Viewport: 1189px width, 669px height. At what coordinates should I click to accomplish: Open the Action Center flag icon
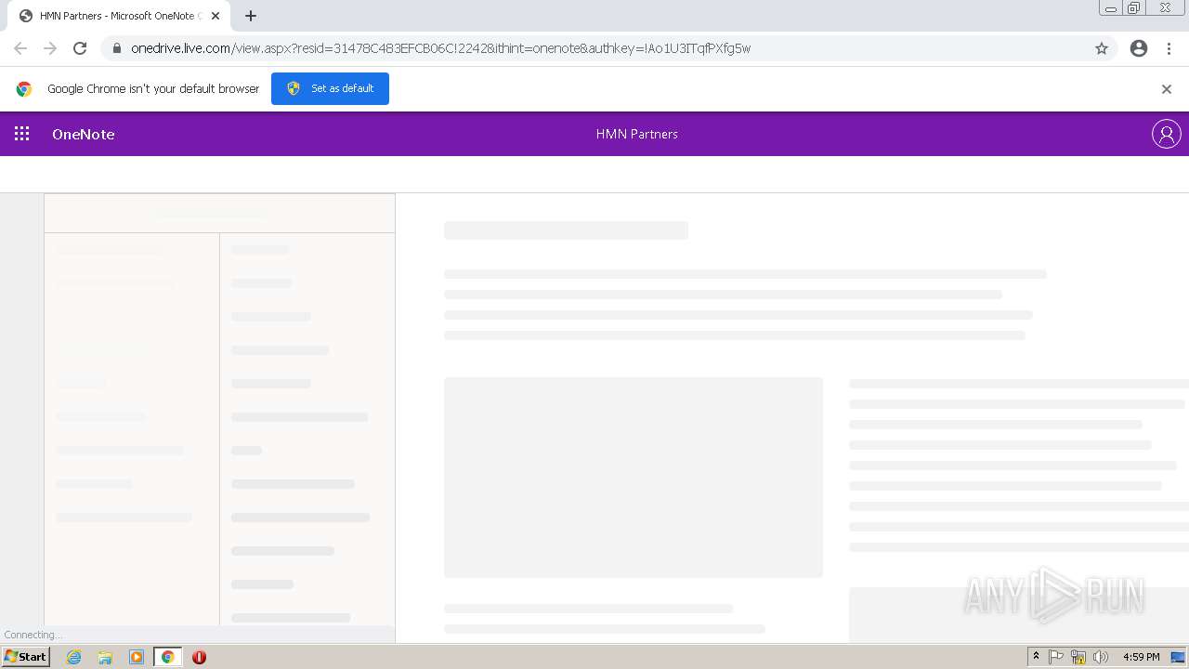pyautogui.click(x=1056, y=657)
